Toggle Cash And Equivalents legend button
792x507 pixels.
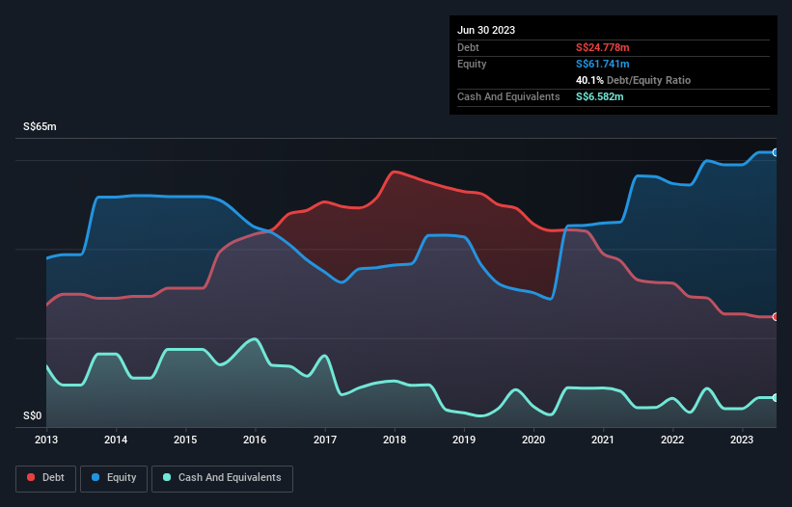(x=222, y=478)
